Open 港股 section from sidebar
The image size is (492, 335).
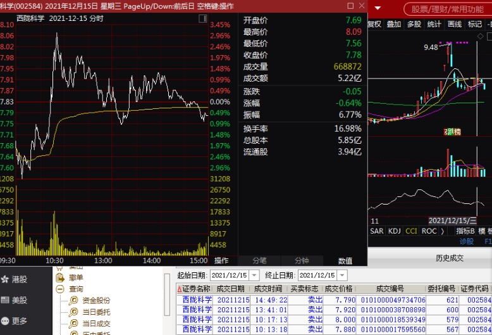pyautogui.click(x=15, y=279)
